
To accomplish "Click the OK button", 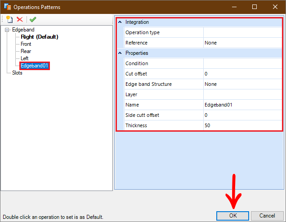I will pyautogui.click(x=233, y=216).
